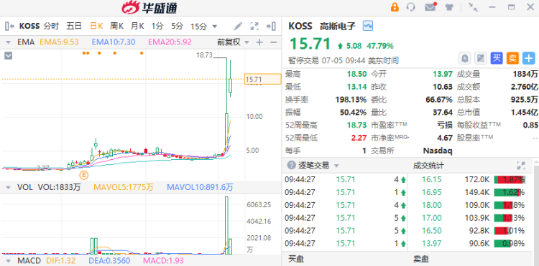
Task: Click EMA5:9.53 indicator label
Action: pos(59,42)
